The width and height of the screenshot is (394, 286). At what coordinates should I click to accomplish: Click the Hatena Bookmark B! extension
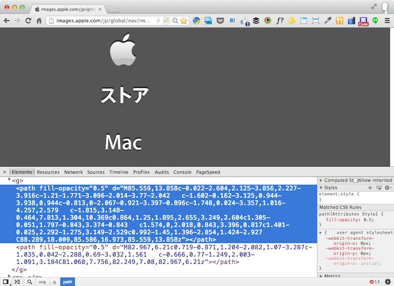click(x=232, y=21)
